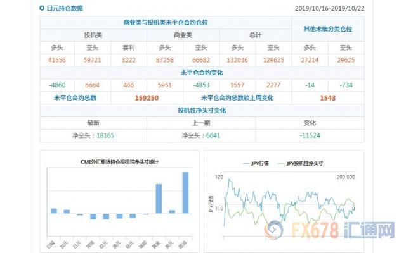Select the total long value 132036
This screenshot has height=253, width=406.
point(237,60)
